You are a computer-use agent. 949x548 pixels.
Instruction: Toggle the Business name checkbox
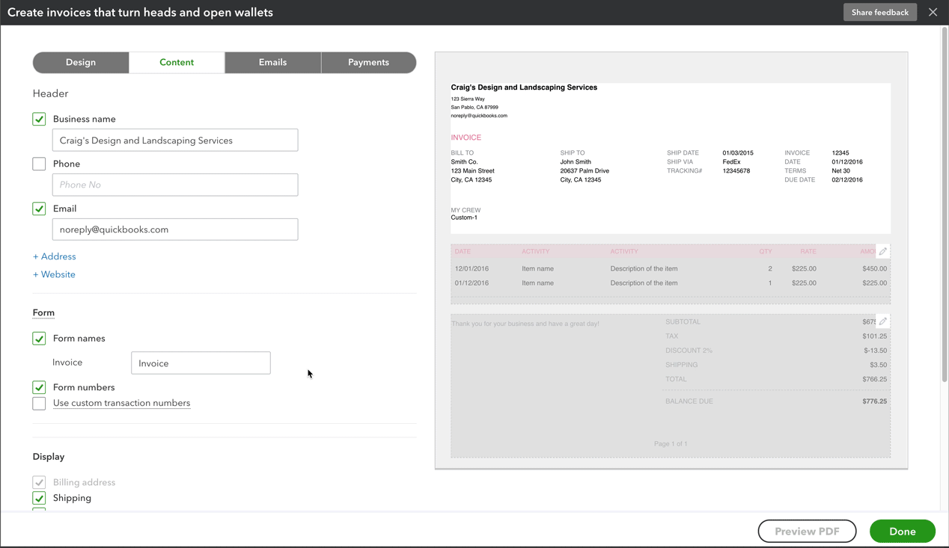click(x=39, y=119)
